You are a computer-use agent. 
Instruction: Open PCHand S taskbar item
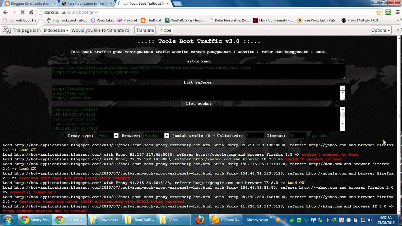[225, 220]
